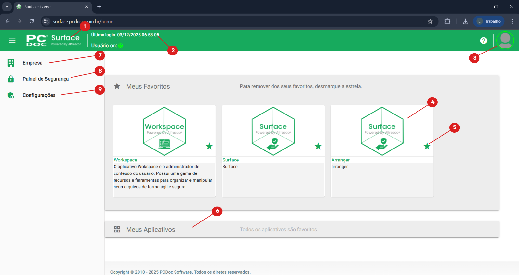Click the PC DOC Surface logo
The image size is (519, 275).
tap(54, 41)
